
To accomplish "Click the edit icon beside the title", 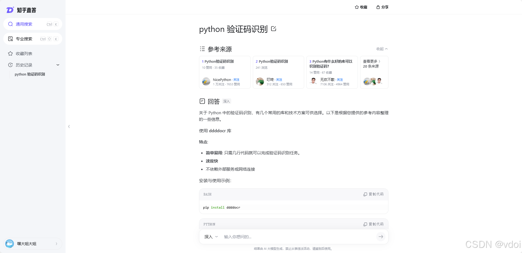I will coord(274,29).
